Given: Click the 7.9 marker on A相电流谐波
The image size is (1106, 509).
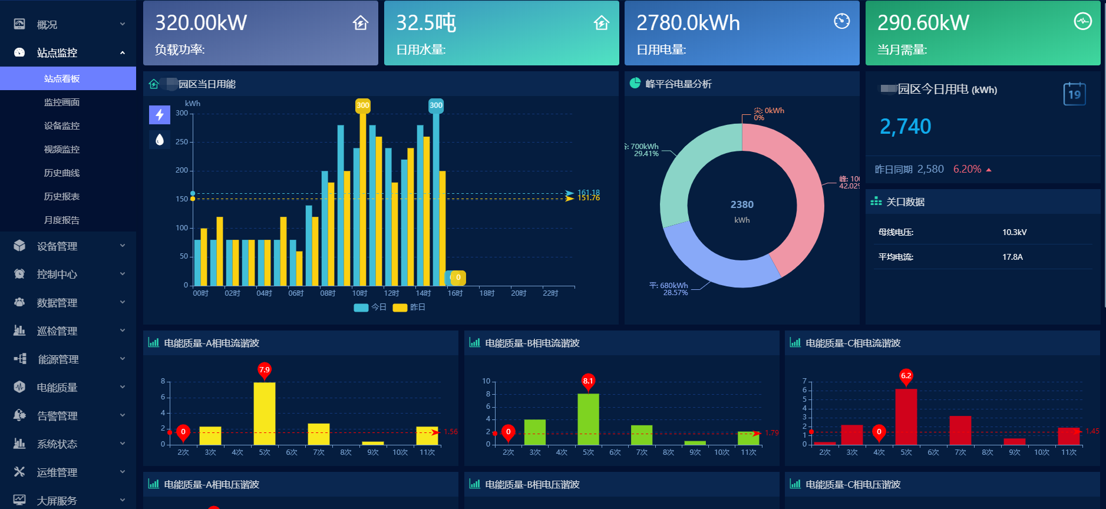Looking at the screenshot, I should pyautogui.click(x=265, y=371).
